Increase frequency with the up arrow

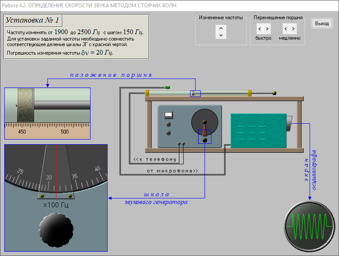220,28
